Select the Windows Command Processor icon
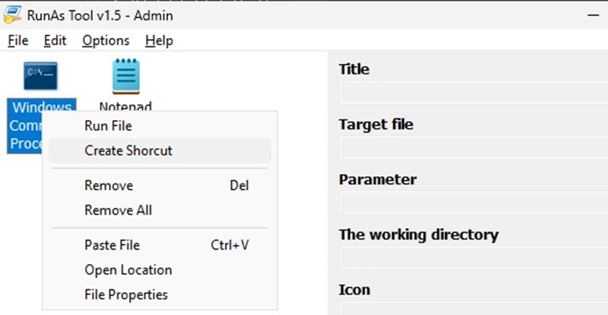This screenshot has height=315, width=608. tap(40, 76)
